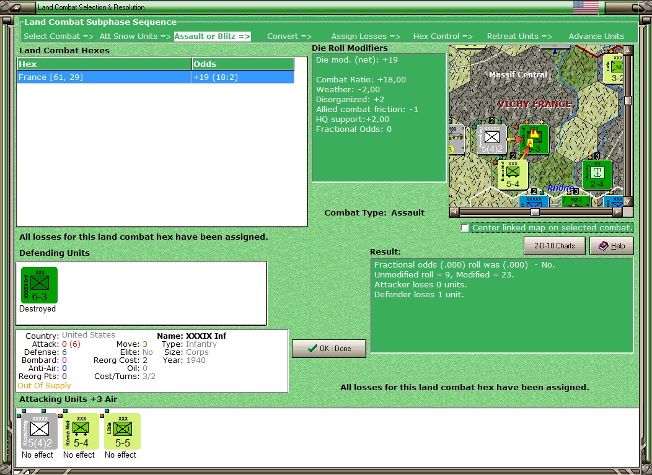Image resolution: width=652 pixels, height=475 pixels.
Task: Click the Rhône river label on map
Action: (560, 188)
